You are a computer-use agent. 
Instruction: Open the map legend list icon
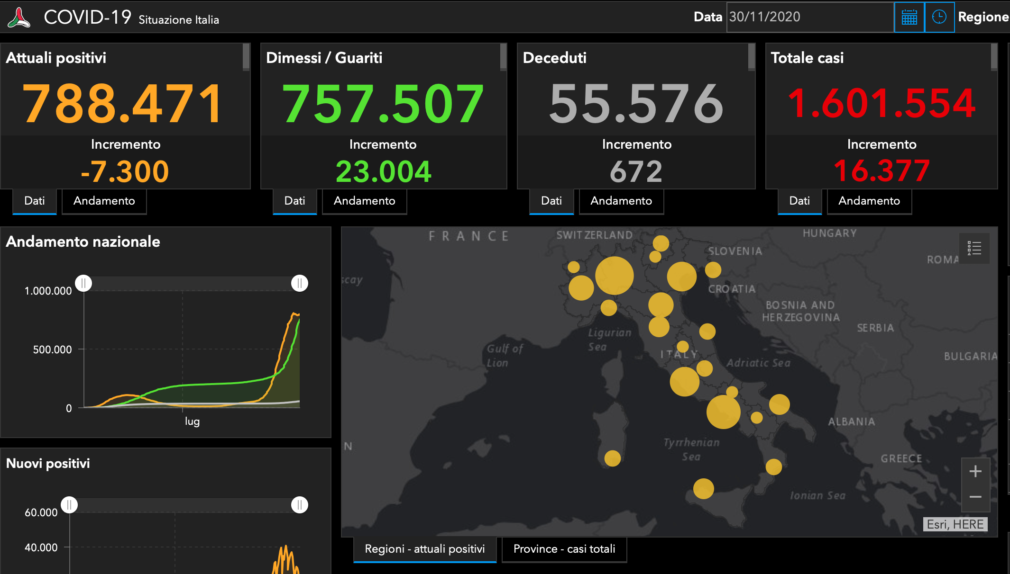pyautogui.click(x=974, y=248)
